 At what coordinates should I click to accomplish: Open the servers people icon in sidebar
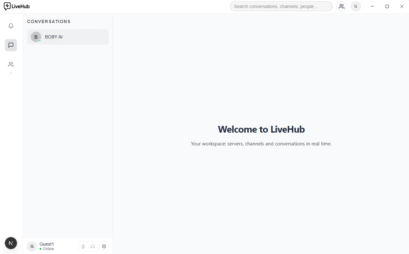[11, 64]
